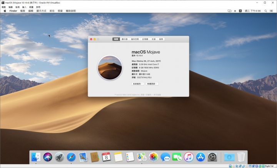Open Launchpad rocket icon in Dock
Viewport: 277px width, 168px height.
click(x=59, y=157)
